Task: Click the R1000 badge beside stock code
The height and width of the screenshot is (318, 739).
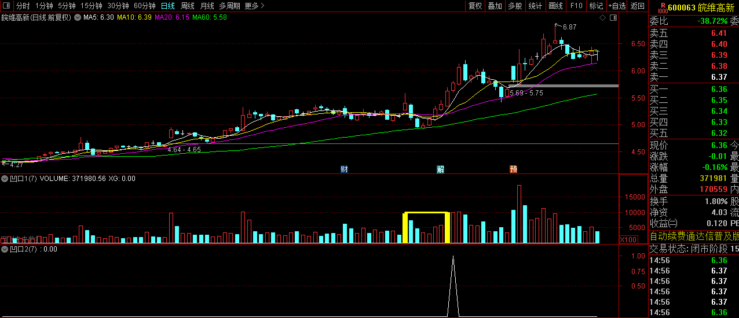Action: pyautogui.click(x=662, y=7)
